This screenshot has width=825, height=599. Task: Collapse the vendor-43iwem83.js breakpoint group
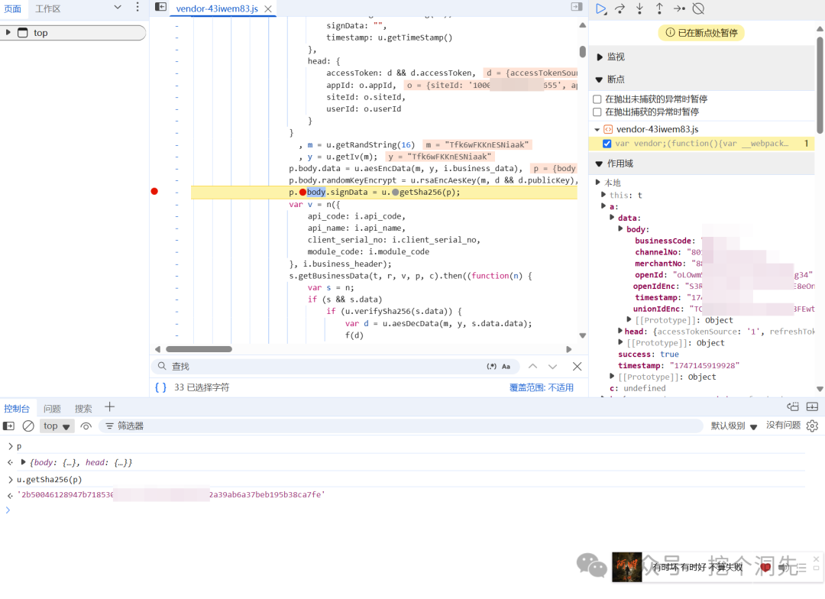tap(597, 129)
